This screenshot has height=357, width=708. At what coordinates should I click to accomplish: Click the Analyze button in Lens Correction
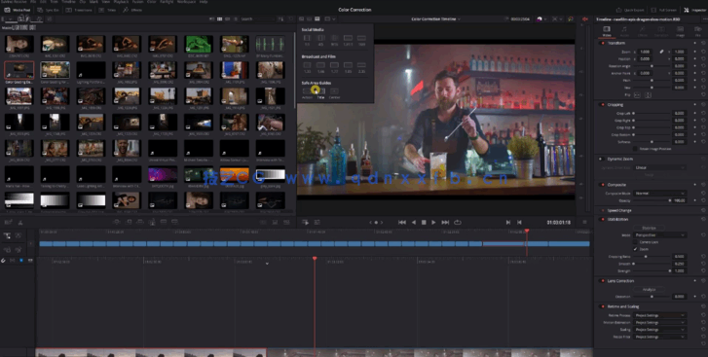click(x=649, y=289)
